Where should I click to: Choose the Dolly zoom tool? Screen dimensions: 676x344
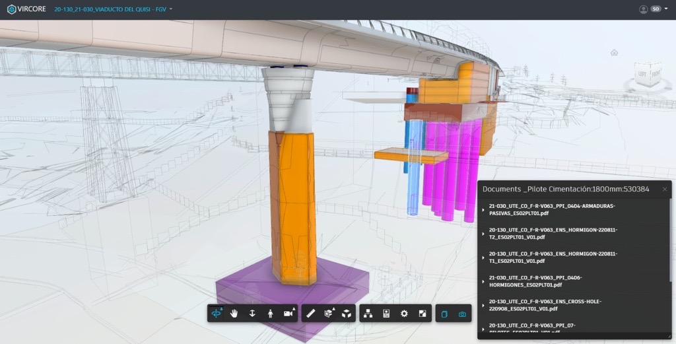tap(252, 314)
